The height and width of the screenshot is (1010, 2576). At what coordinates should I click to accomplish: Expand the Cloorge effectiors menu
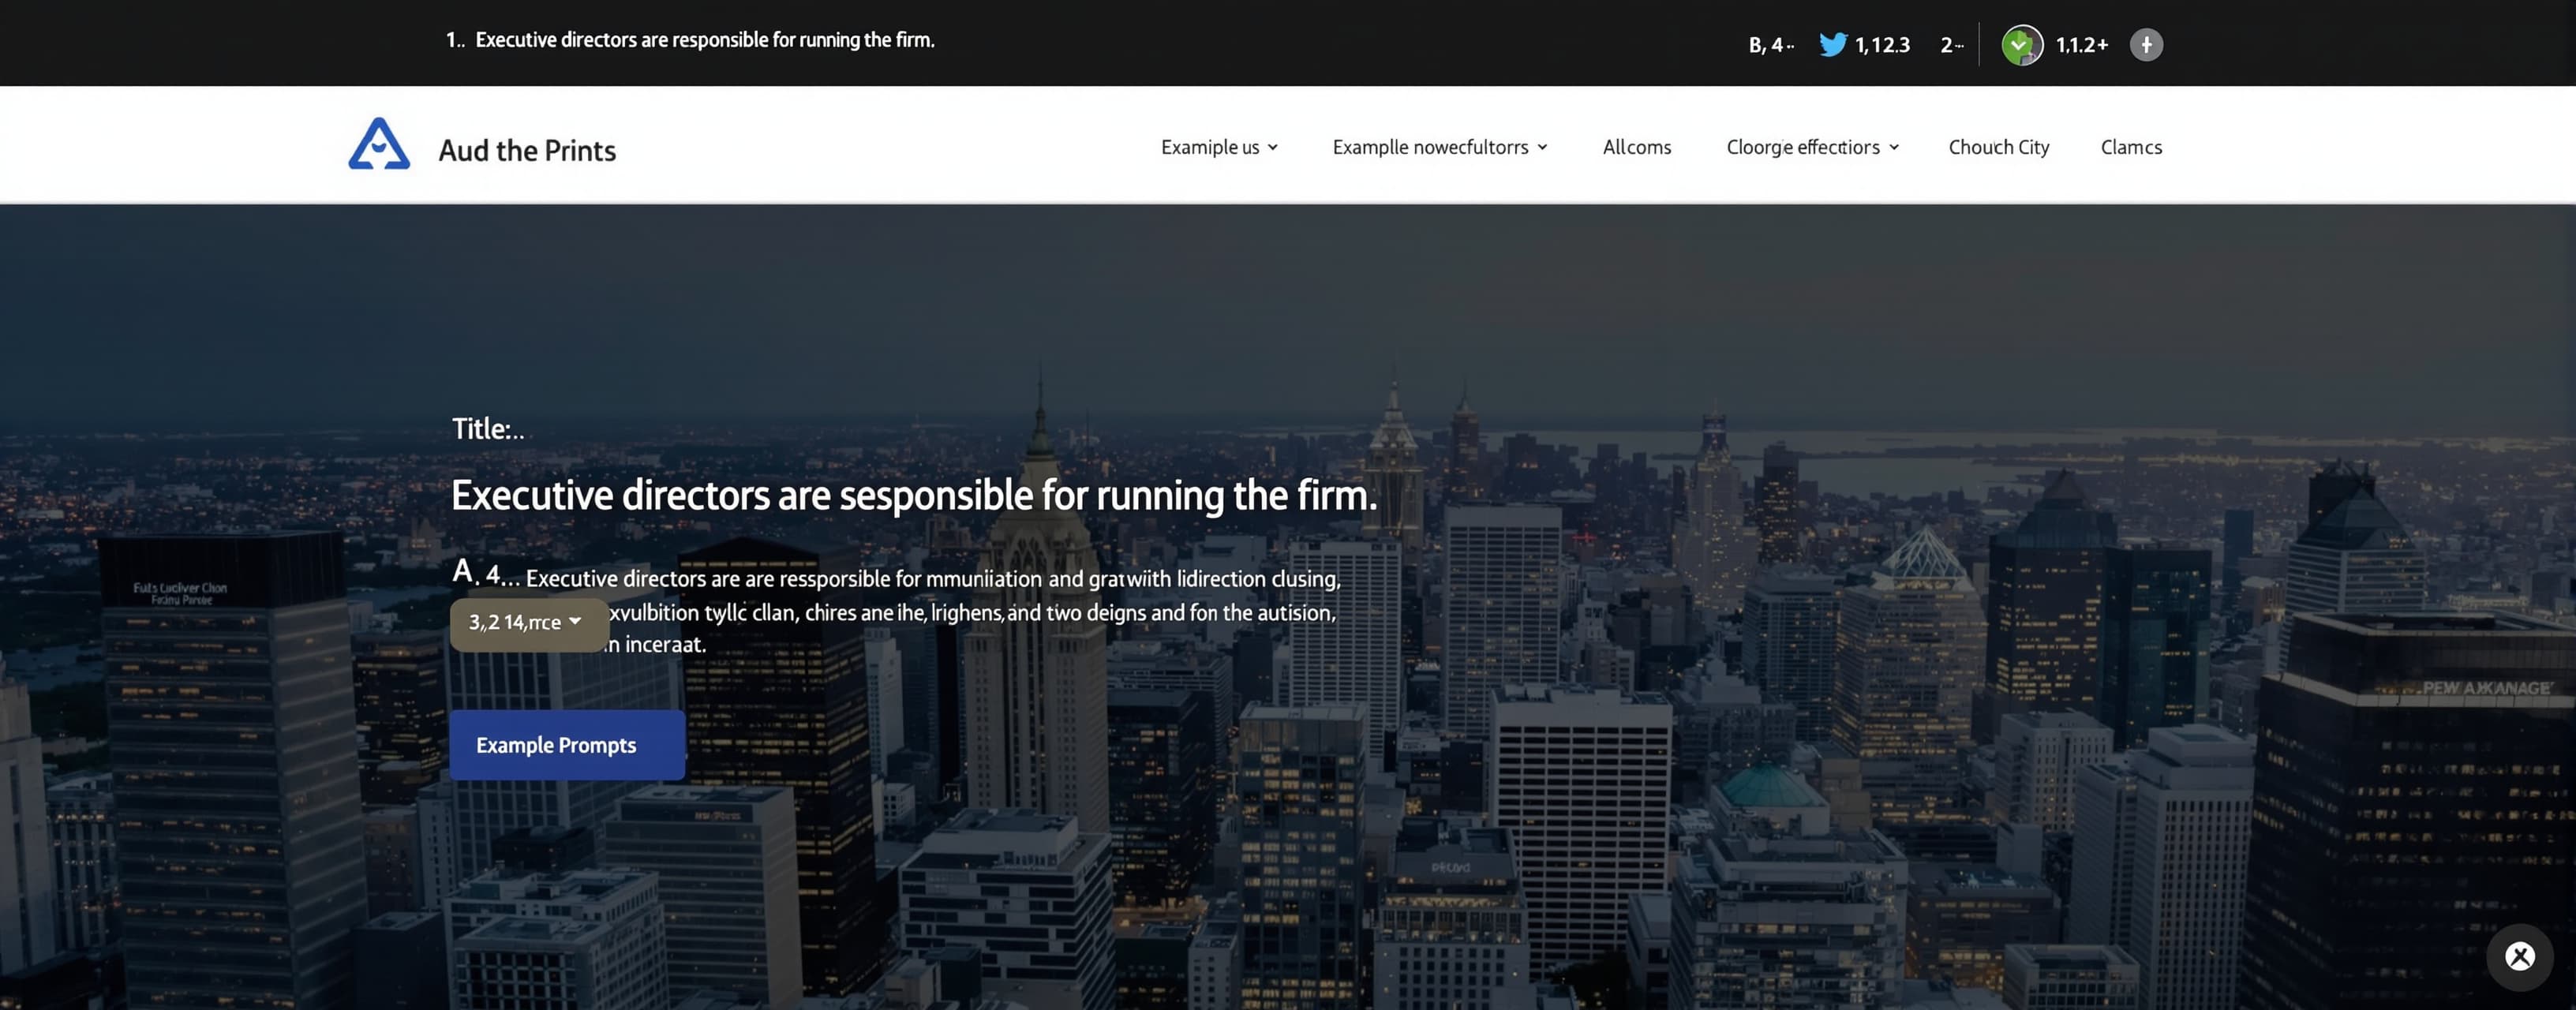pyautogui.click(x=1812, y=147)
